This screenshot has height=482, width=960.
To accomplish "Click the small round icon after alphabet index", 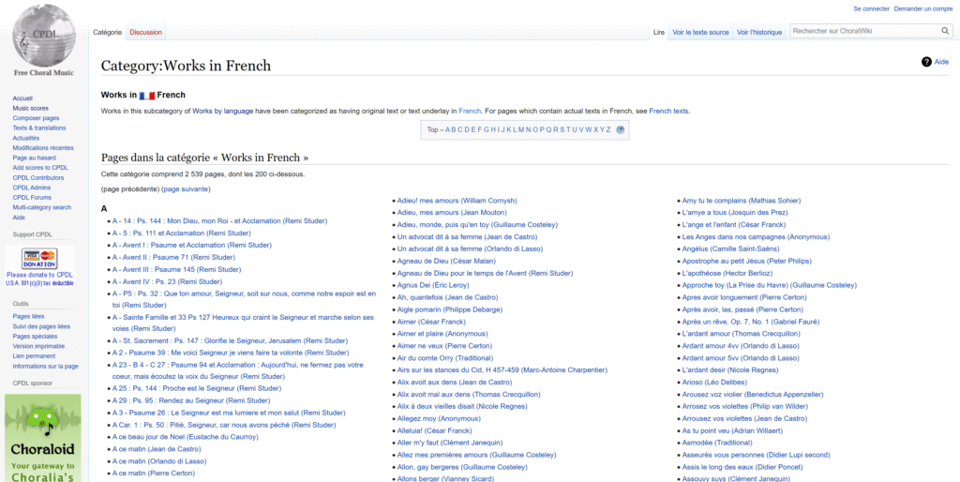I will click(621, 129).
